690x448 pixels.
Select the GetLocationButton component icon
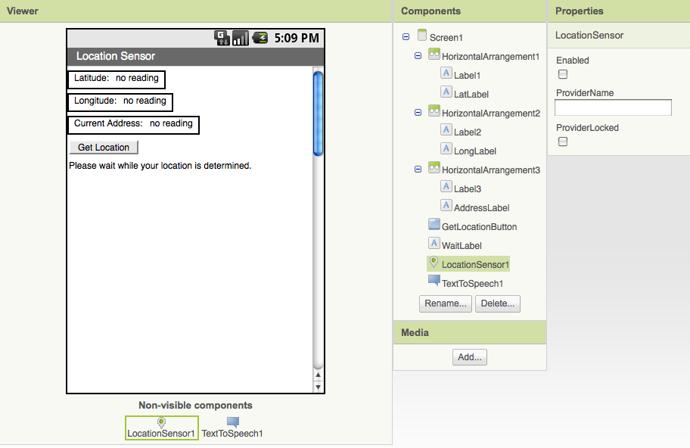click(x=434, y=224)
